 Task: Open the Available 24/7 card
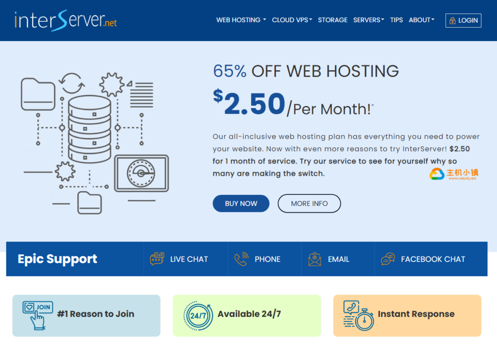pos(247,316)
